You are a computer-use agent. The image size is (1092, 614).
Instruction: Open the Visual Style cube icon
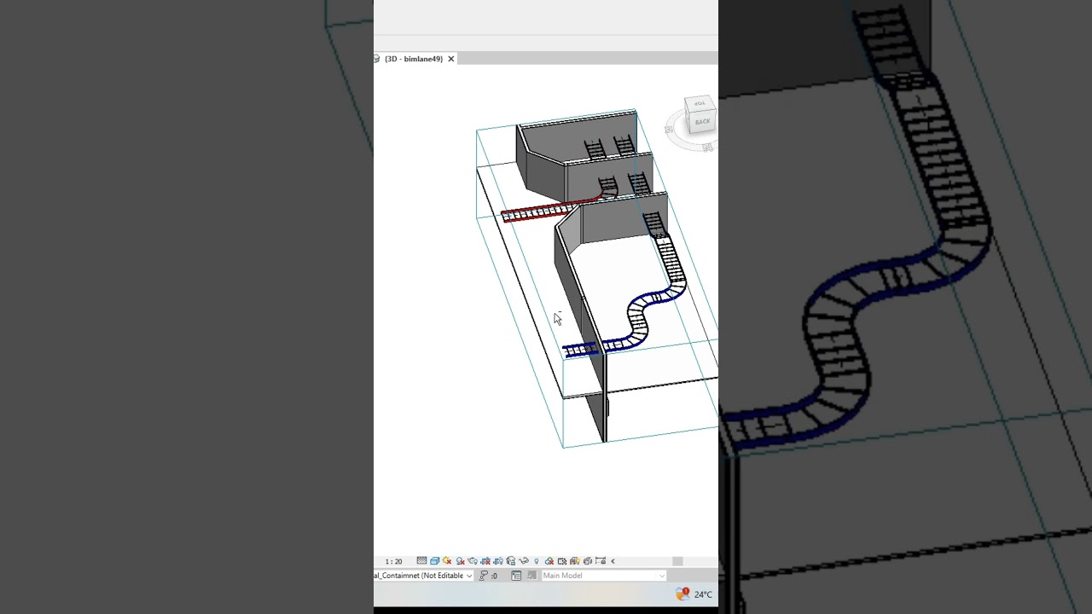(x=435, y=560)
